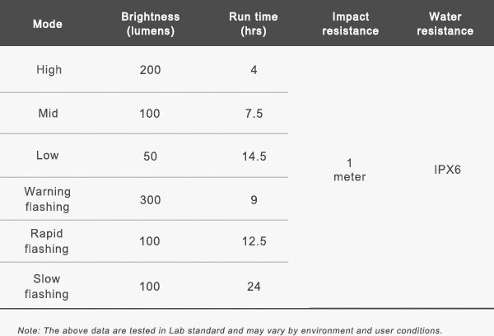Select the Warning flashing mode cell
This screenshot has height=336, width=494.
click(x=47, y=199)
